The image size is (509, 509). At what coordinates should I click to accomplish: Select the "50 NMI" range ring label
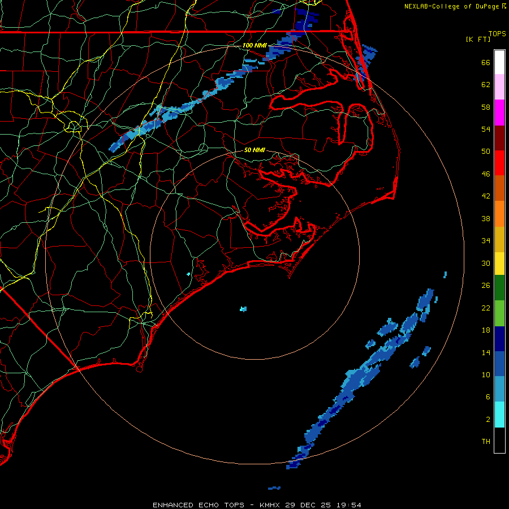[x=254, y=150]
